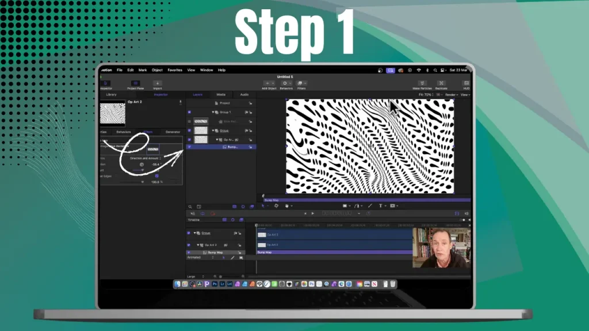Viewport: 589px width, 331px height.
Task: Select the Text tool below canvas
Action: click(x=380, y=206)
